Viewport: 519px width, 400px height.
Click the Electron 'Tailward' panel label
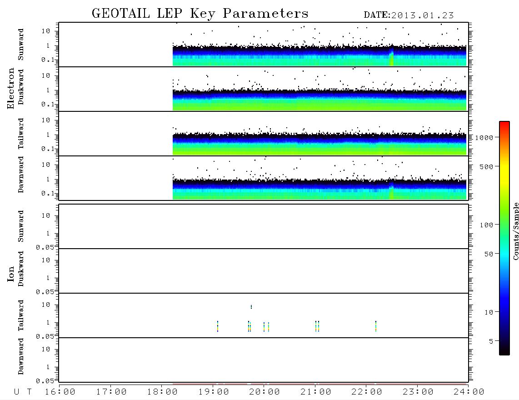click(20, 134)
